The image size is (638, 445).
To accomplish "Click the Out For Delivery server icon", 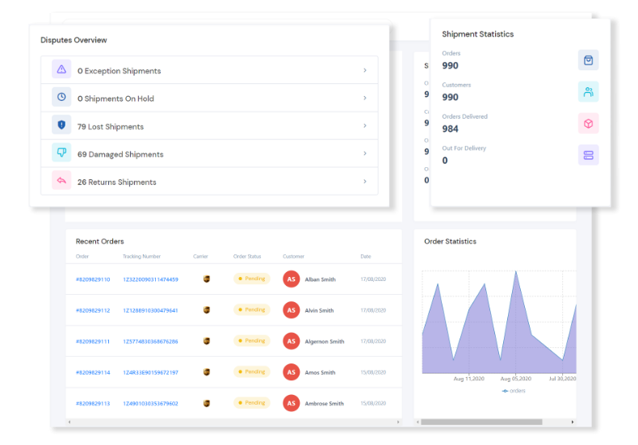I will pos(589,155).
